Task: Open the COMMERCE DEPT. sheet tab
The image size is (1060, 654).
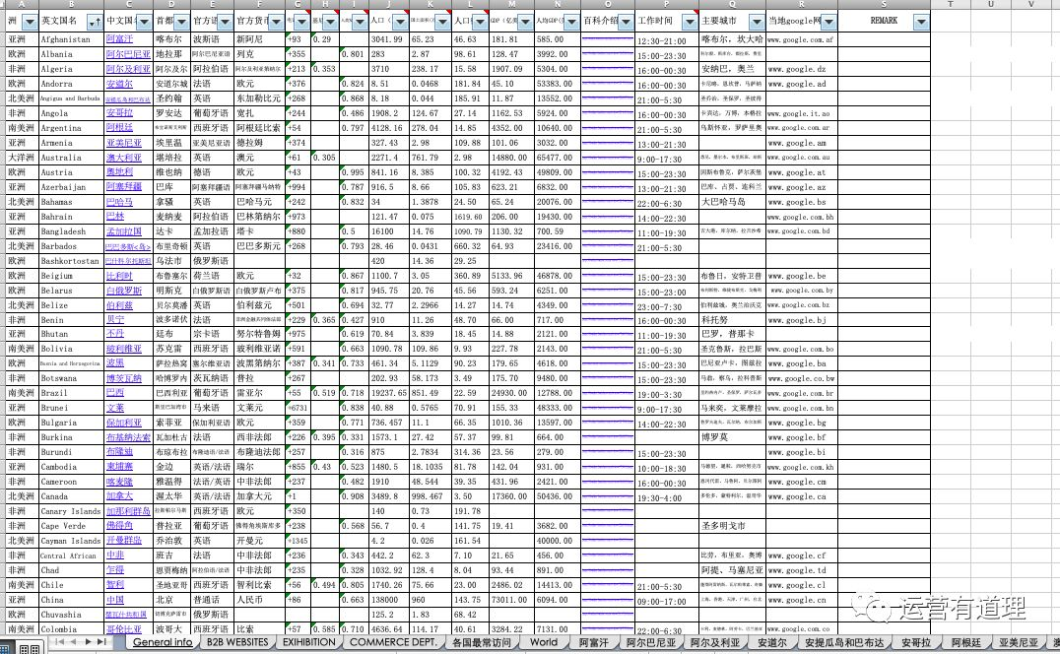Action: [393, 642]
